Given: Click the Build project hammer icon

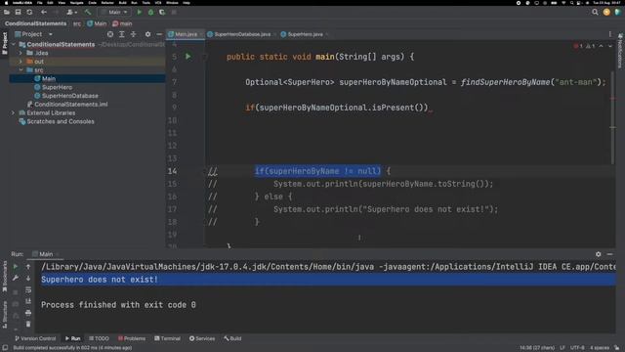Looking at the screenshot, I should [88, 13].
